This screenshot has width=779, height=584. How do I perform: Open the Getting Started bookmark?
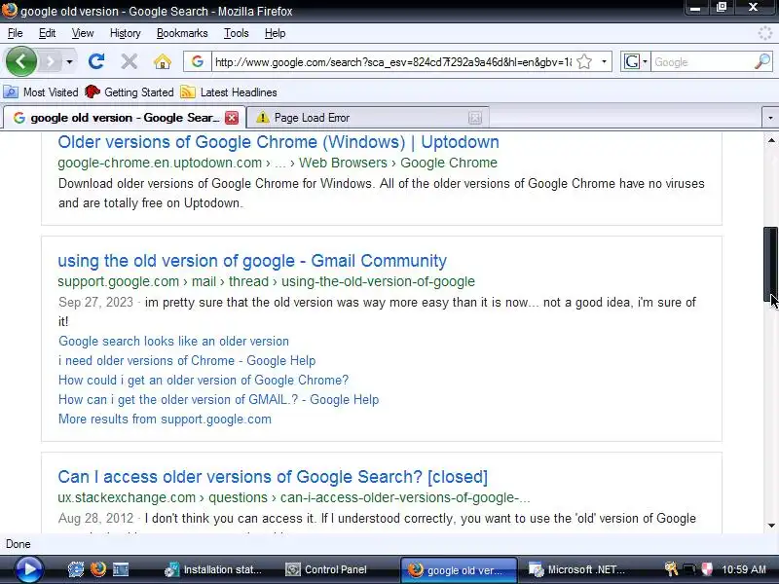coord(130,92)
